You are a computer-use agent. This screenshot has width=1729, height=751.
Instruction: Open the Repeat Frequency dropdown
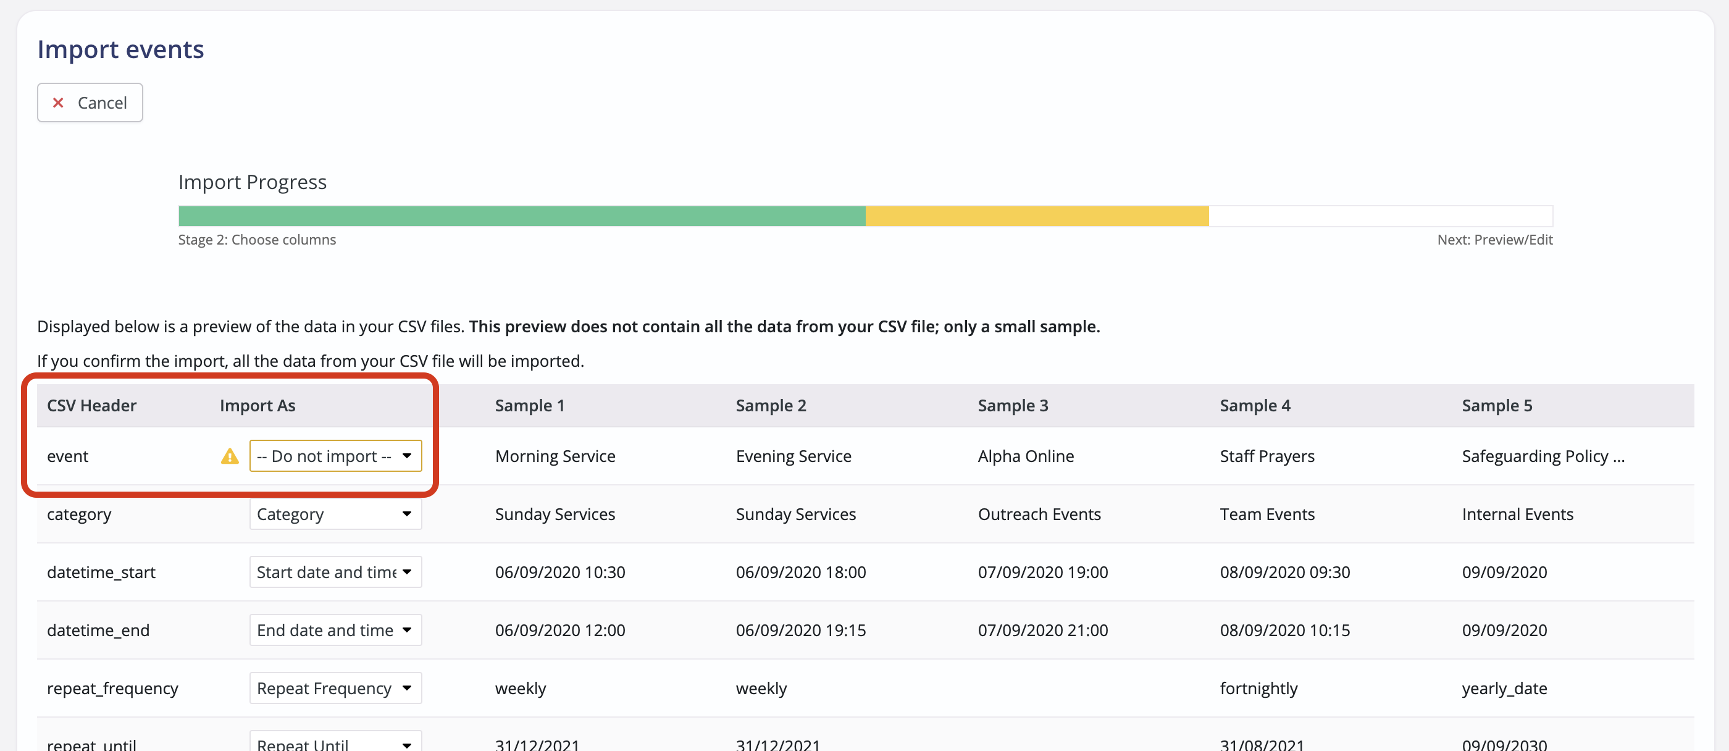335,688
